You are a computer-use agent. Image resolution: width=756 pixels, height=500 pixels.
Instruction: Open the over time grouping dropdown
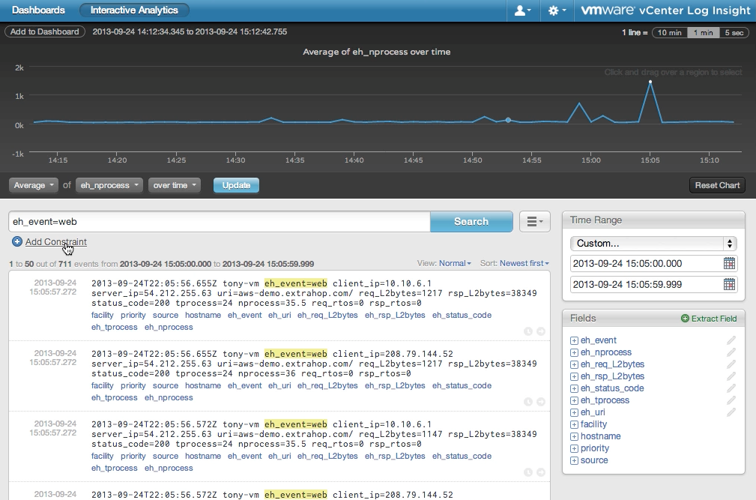[174, 185]
